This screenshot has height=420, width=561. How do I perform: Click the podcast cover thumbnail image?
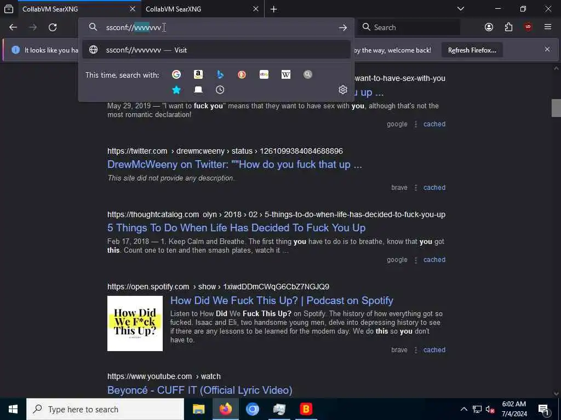135,323
